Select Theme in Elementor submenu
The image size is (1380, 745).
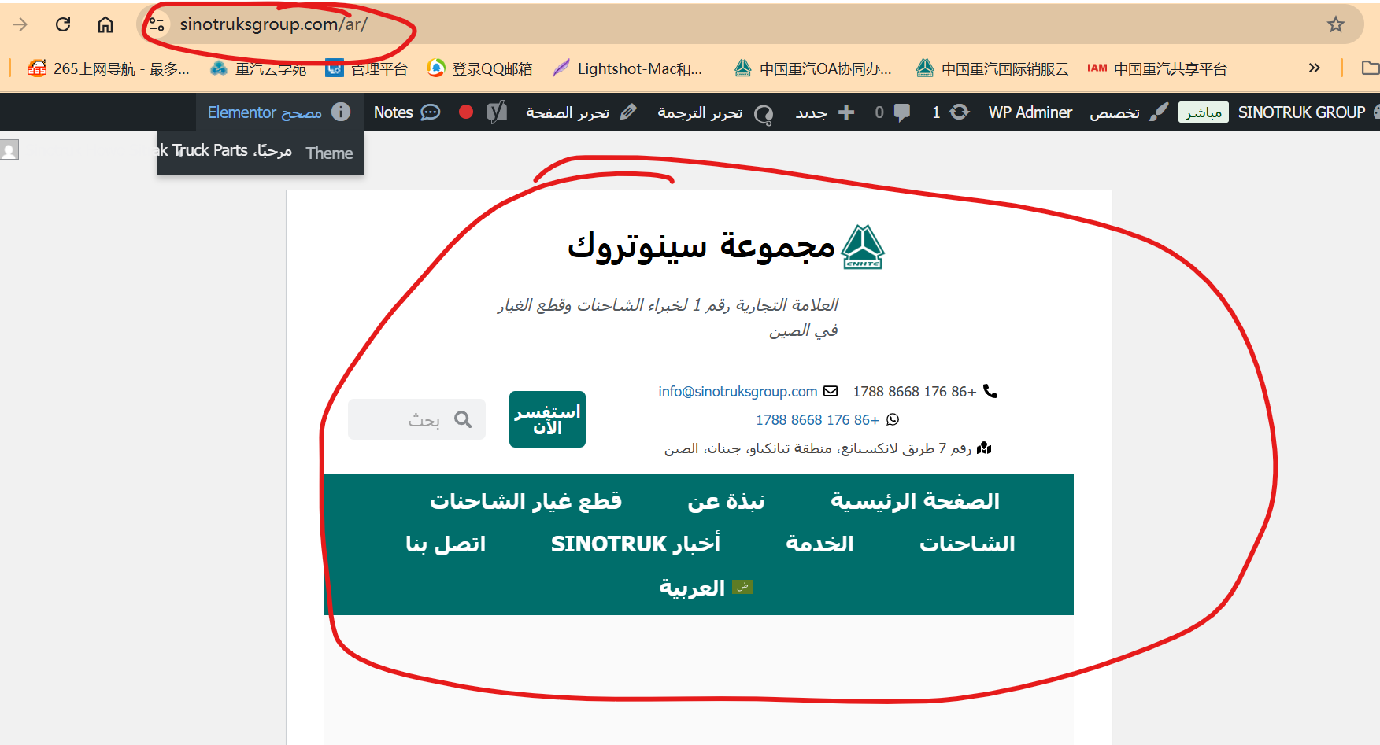tap(329, 153)
